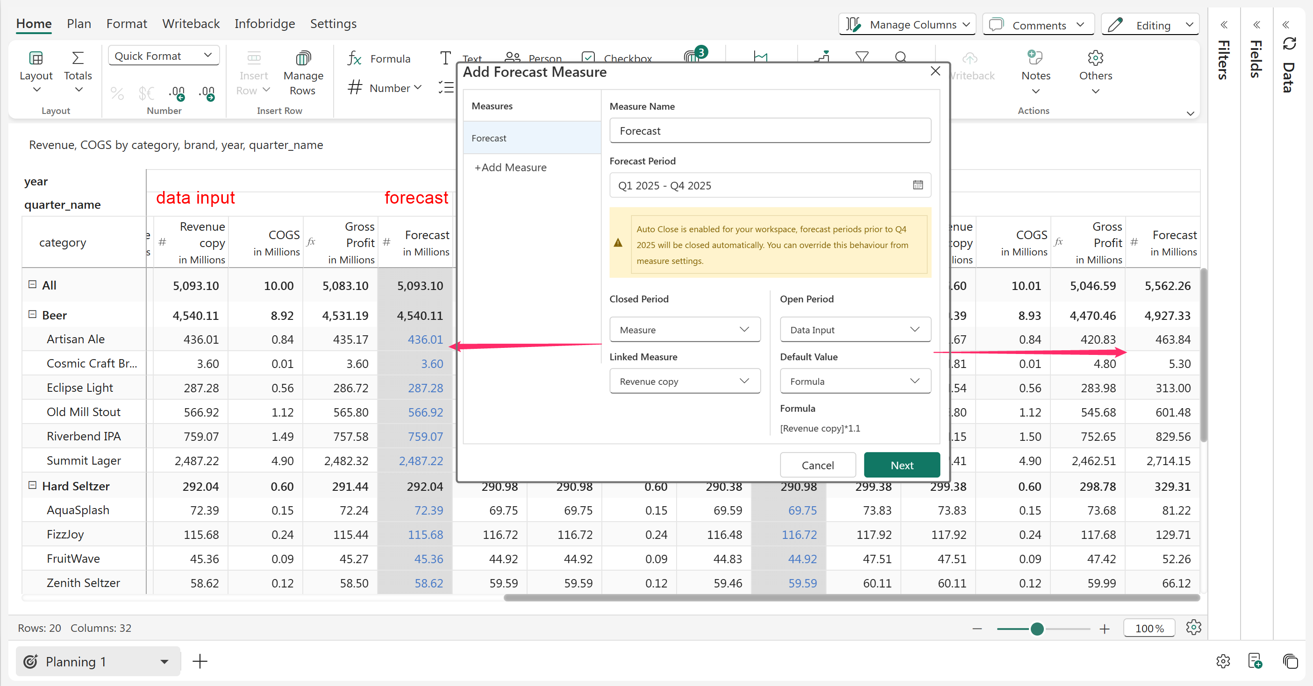Switch to the Writeback tab
Image resolution: width=1313 pixels, height=686 pixels.
coord(191,24)
